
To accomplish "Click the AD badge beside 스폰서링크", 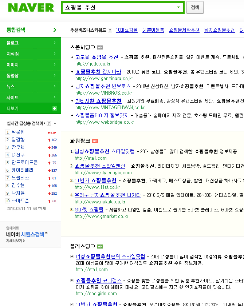I will tap(100, 47).
